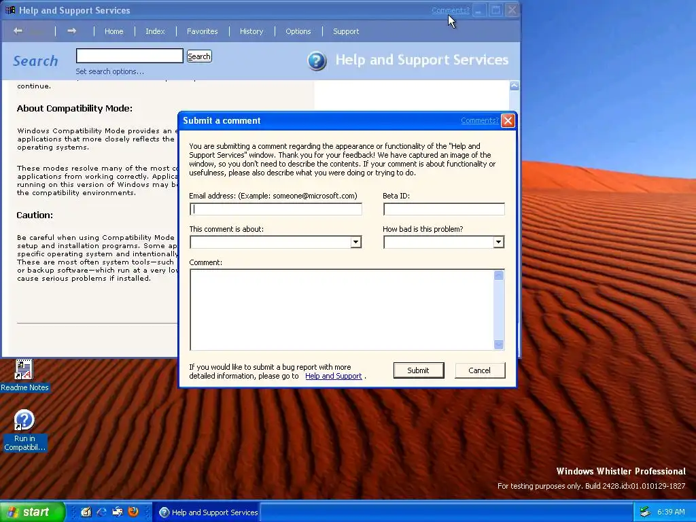Open the Index page
Image resolution: width=696 pixels, height=522 pixels.
pyautogui.click(x=155, y=31)
